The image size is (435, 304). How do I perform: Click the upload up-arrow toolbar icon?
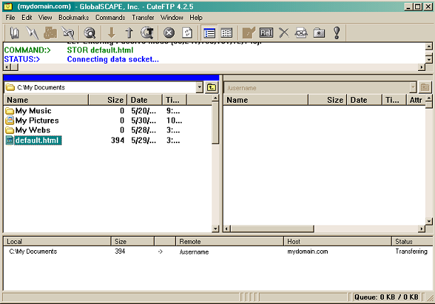[x=129, y=33]
